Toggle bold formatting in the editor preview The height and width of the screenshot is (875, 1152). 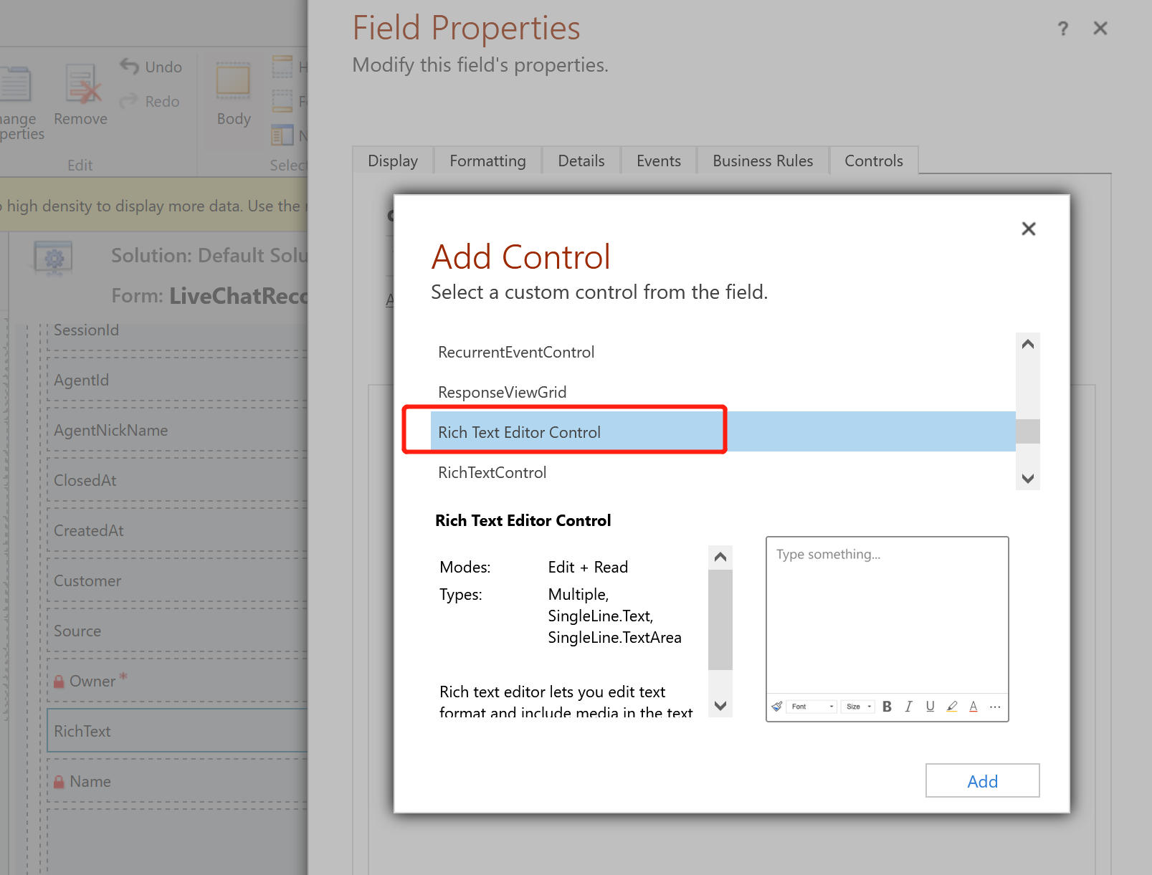(887, 707)
